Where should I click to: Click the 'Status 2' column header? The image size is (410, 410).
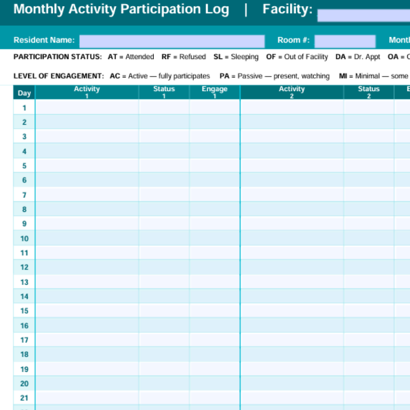(368, 92)
